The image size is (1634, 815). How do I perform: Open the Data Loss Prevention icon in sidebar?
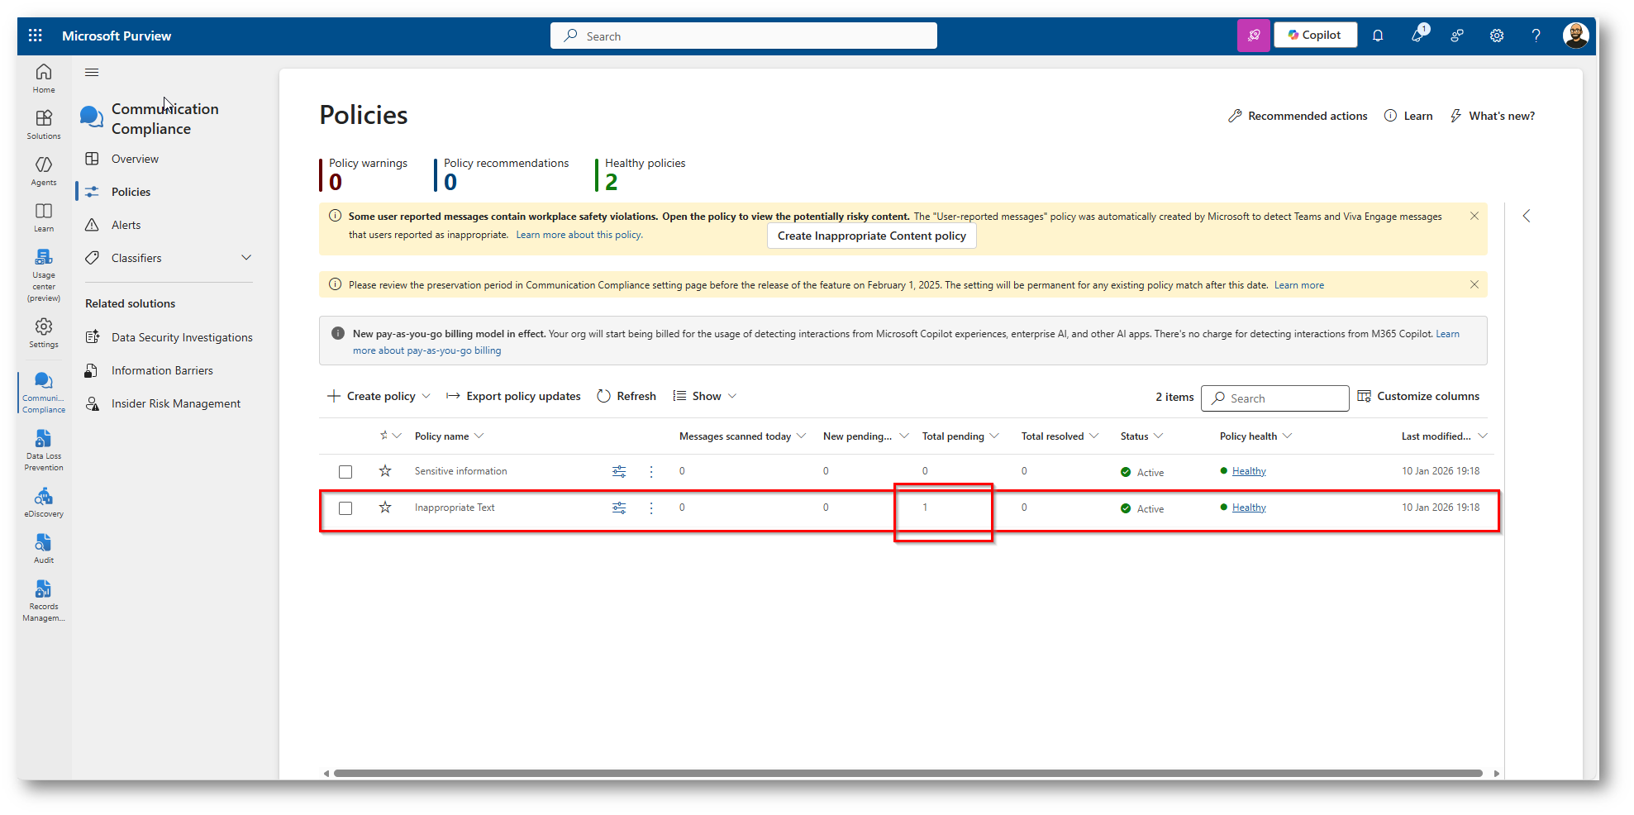click(44, 449)
